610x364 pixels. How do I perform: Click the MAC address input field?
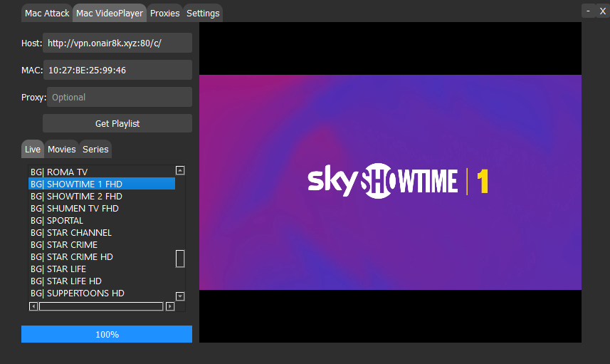pos(117,70)
